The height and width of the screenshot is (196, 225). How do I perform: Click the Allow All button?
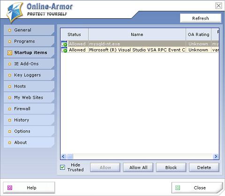138,167
